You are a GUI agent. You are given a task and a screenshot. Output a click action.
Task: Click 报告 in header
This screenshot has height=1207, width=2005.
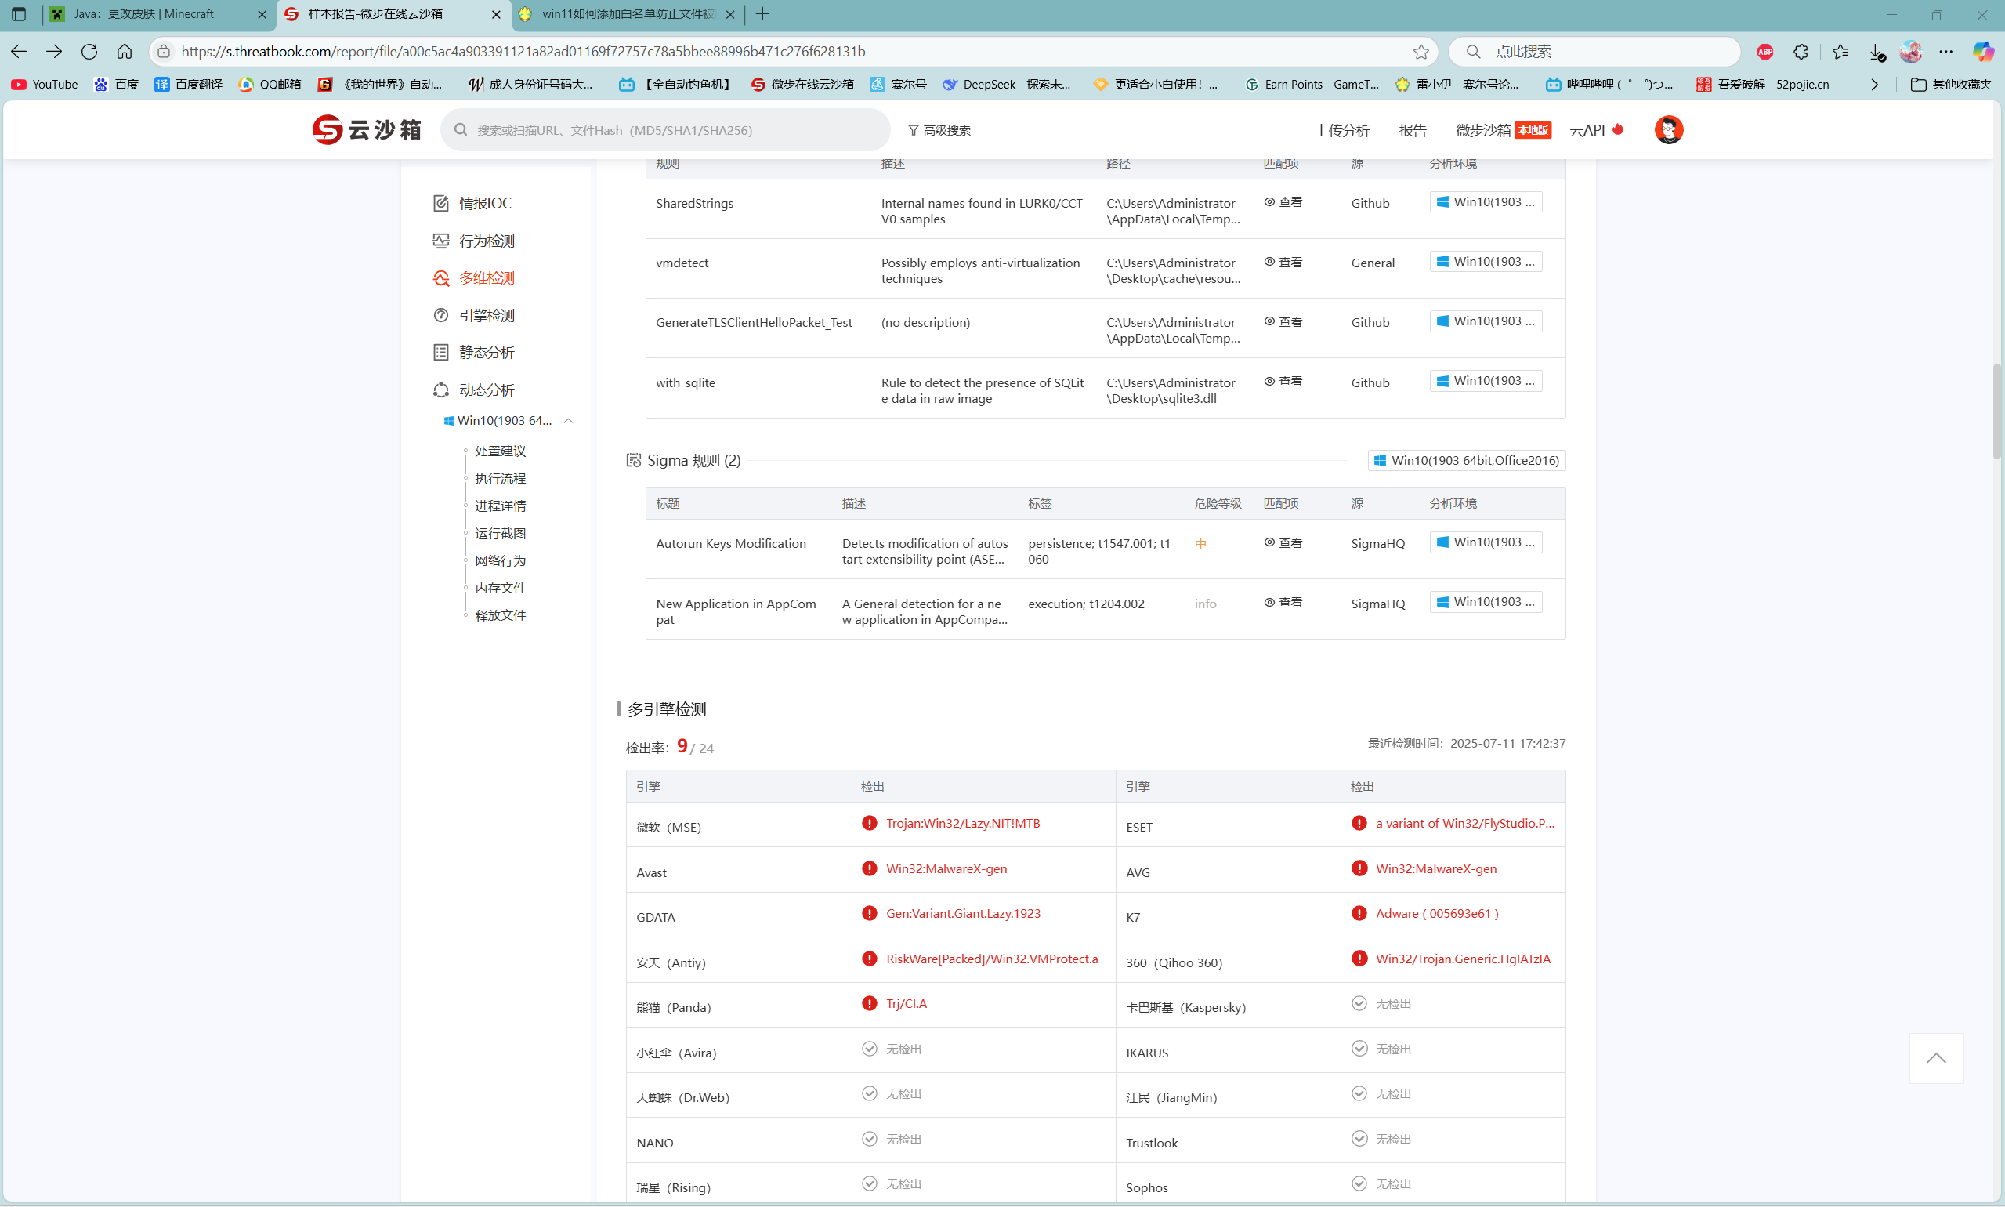[x=1413, y=130]
